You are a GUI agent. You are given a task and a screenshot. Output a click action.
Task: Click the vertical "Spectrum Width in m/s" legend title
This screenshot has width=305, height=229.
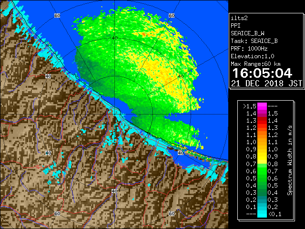(290, 160)
